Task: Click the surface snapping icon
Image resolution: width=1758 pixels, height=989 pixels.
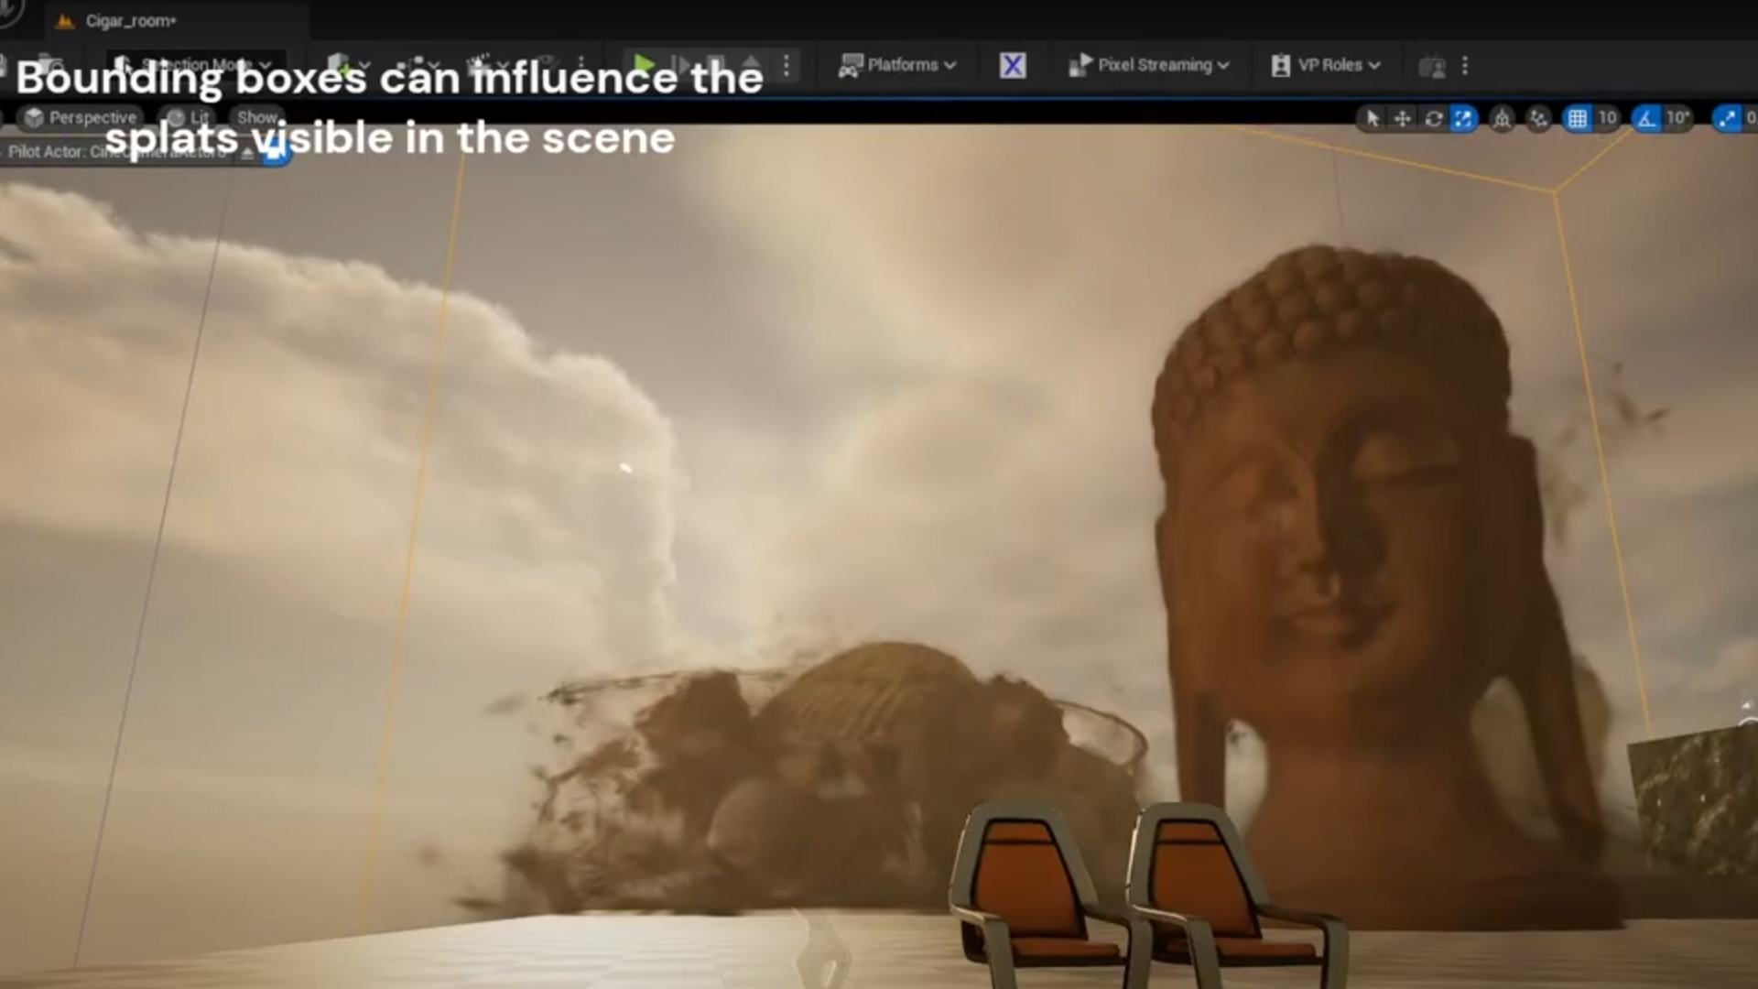Action: click(x=1538, y=118)
